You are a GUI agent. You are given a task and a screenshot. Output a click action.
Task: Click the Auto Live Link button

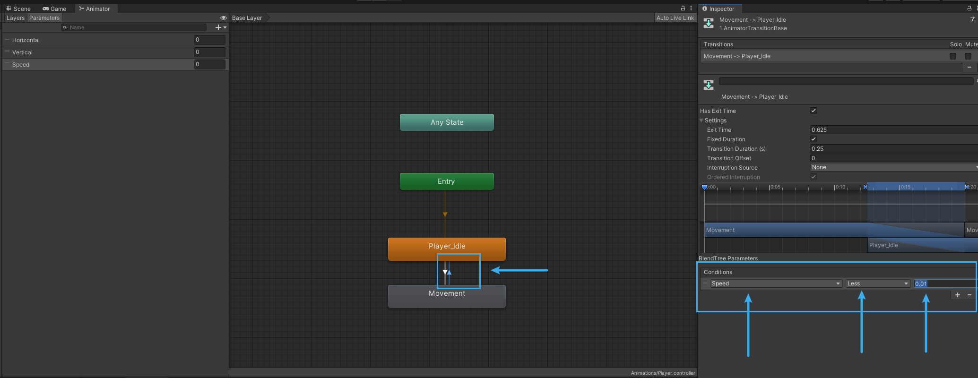675,18
